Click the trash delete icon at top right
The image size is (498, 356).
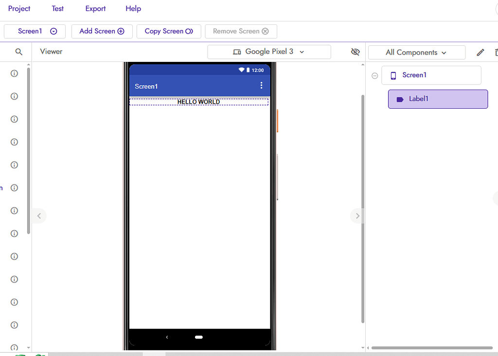496,52
